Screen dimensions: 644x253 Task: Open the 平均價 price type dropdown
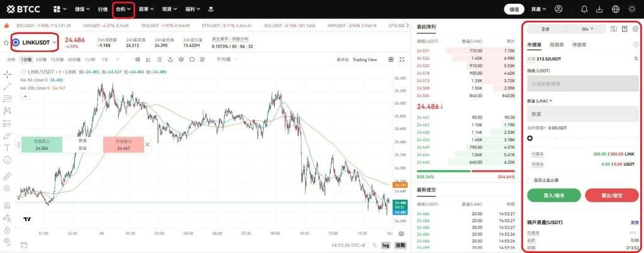[226, 60]
